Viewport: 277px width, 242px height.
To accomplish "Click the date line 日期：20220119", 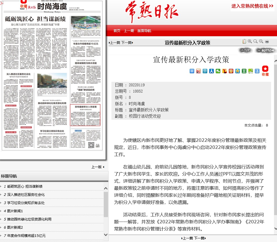I will [x=130, y=85].
